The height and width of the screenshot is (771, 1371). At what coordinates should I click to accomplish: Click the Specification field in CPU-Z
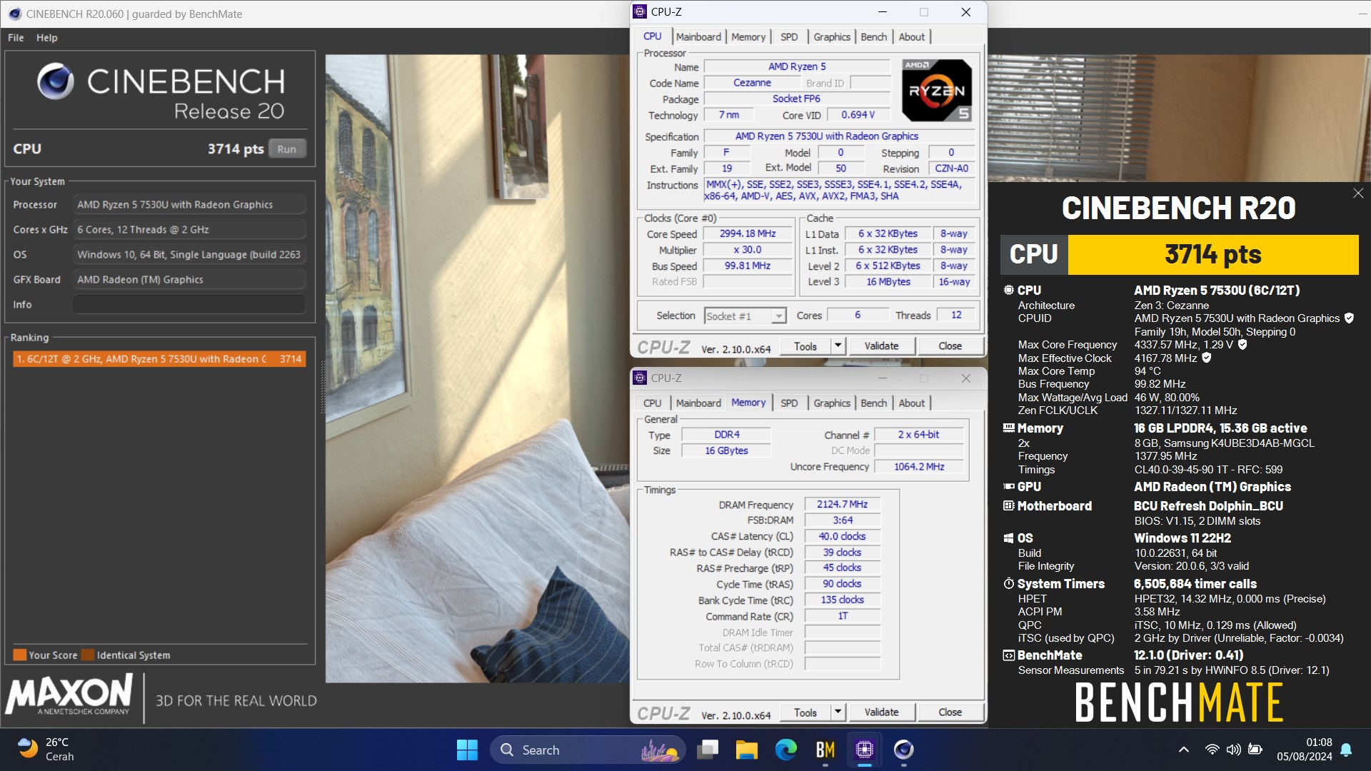(x=838, y=136)
